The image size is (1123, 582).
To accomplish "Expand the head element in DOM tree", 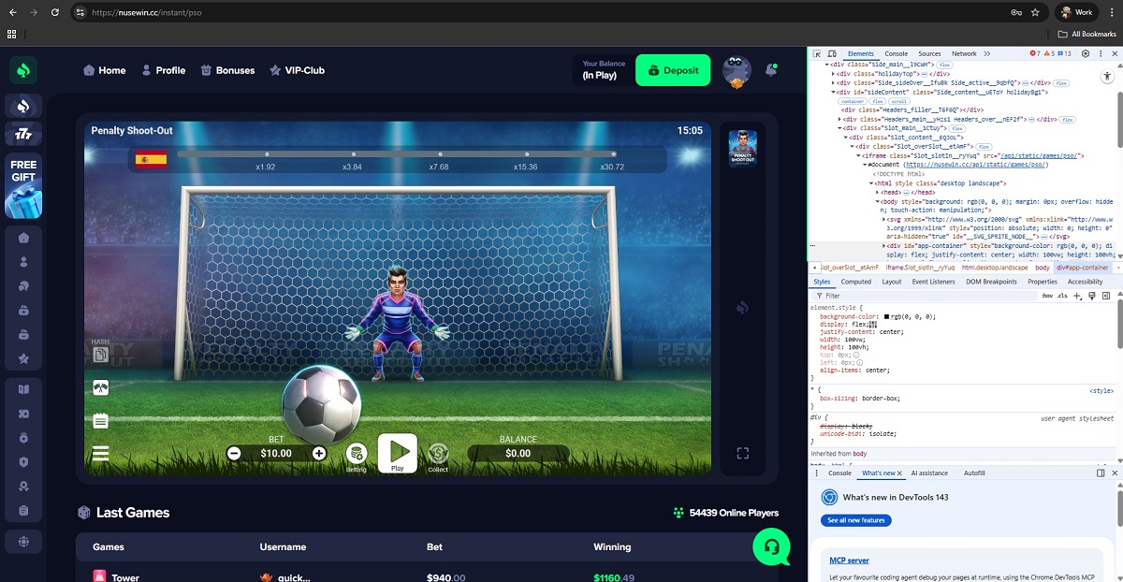I will click(x=879, y=192).
